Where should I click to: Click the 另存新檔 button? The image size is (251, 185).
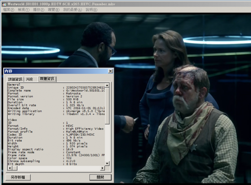point(18,177)
